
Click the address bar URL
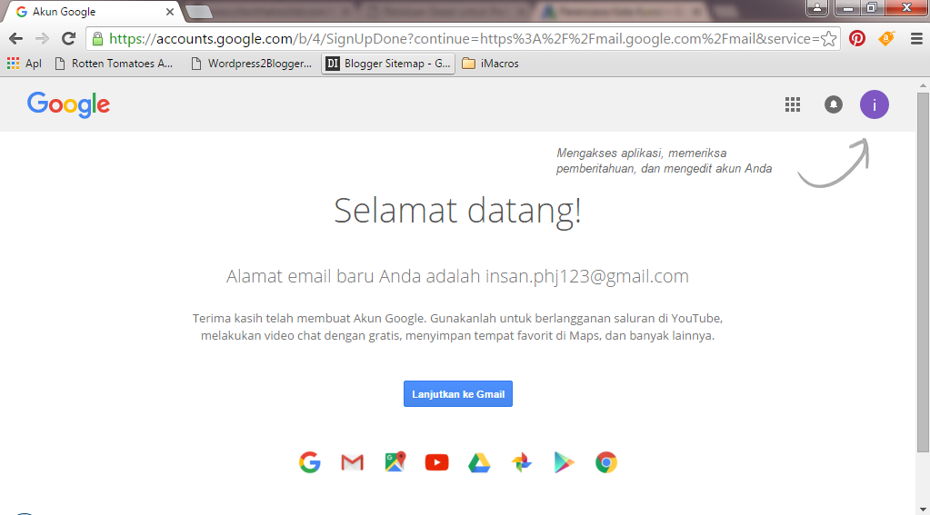click(463, 39)
